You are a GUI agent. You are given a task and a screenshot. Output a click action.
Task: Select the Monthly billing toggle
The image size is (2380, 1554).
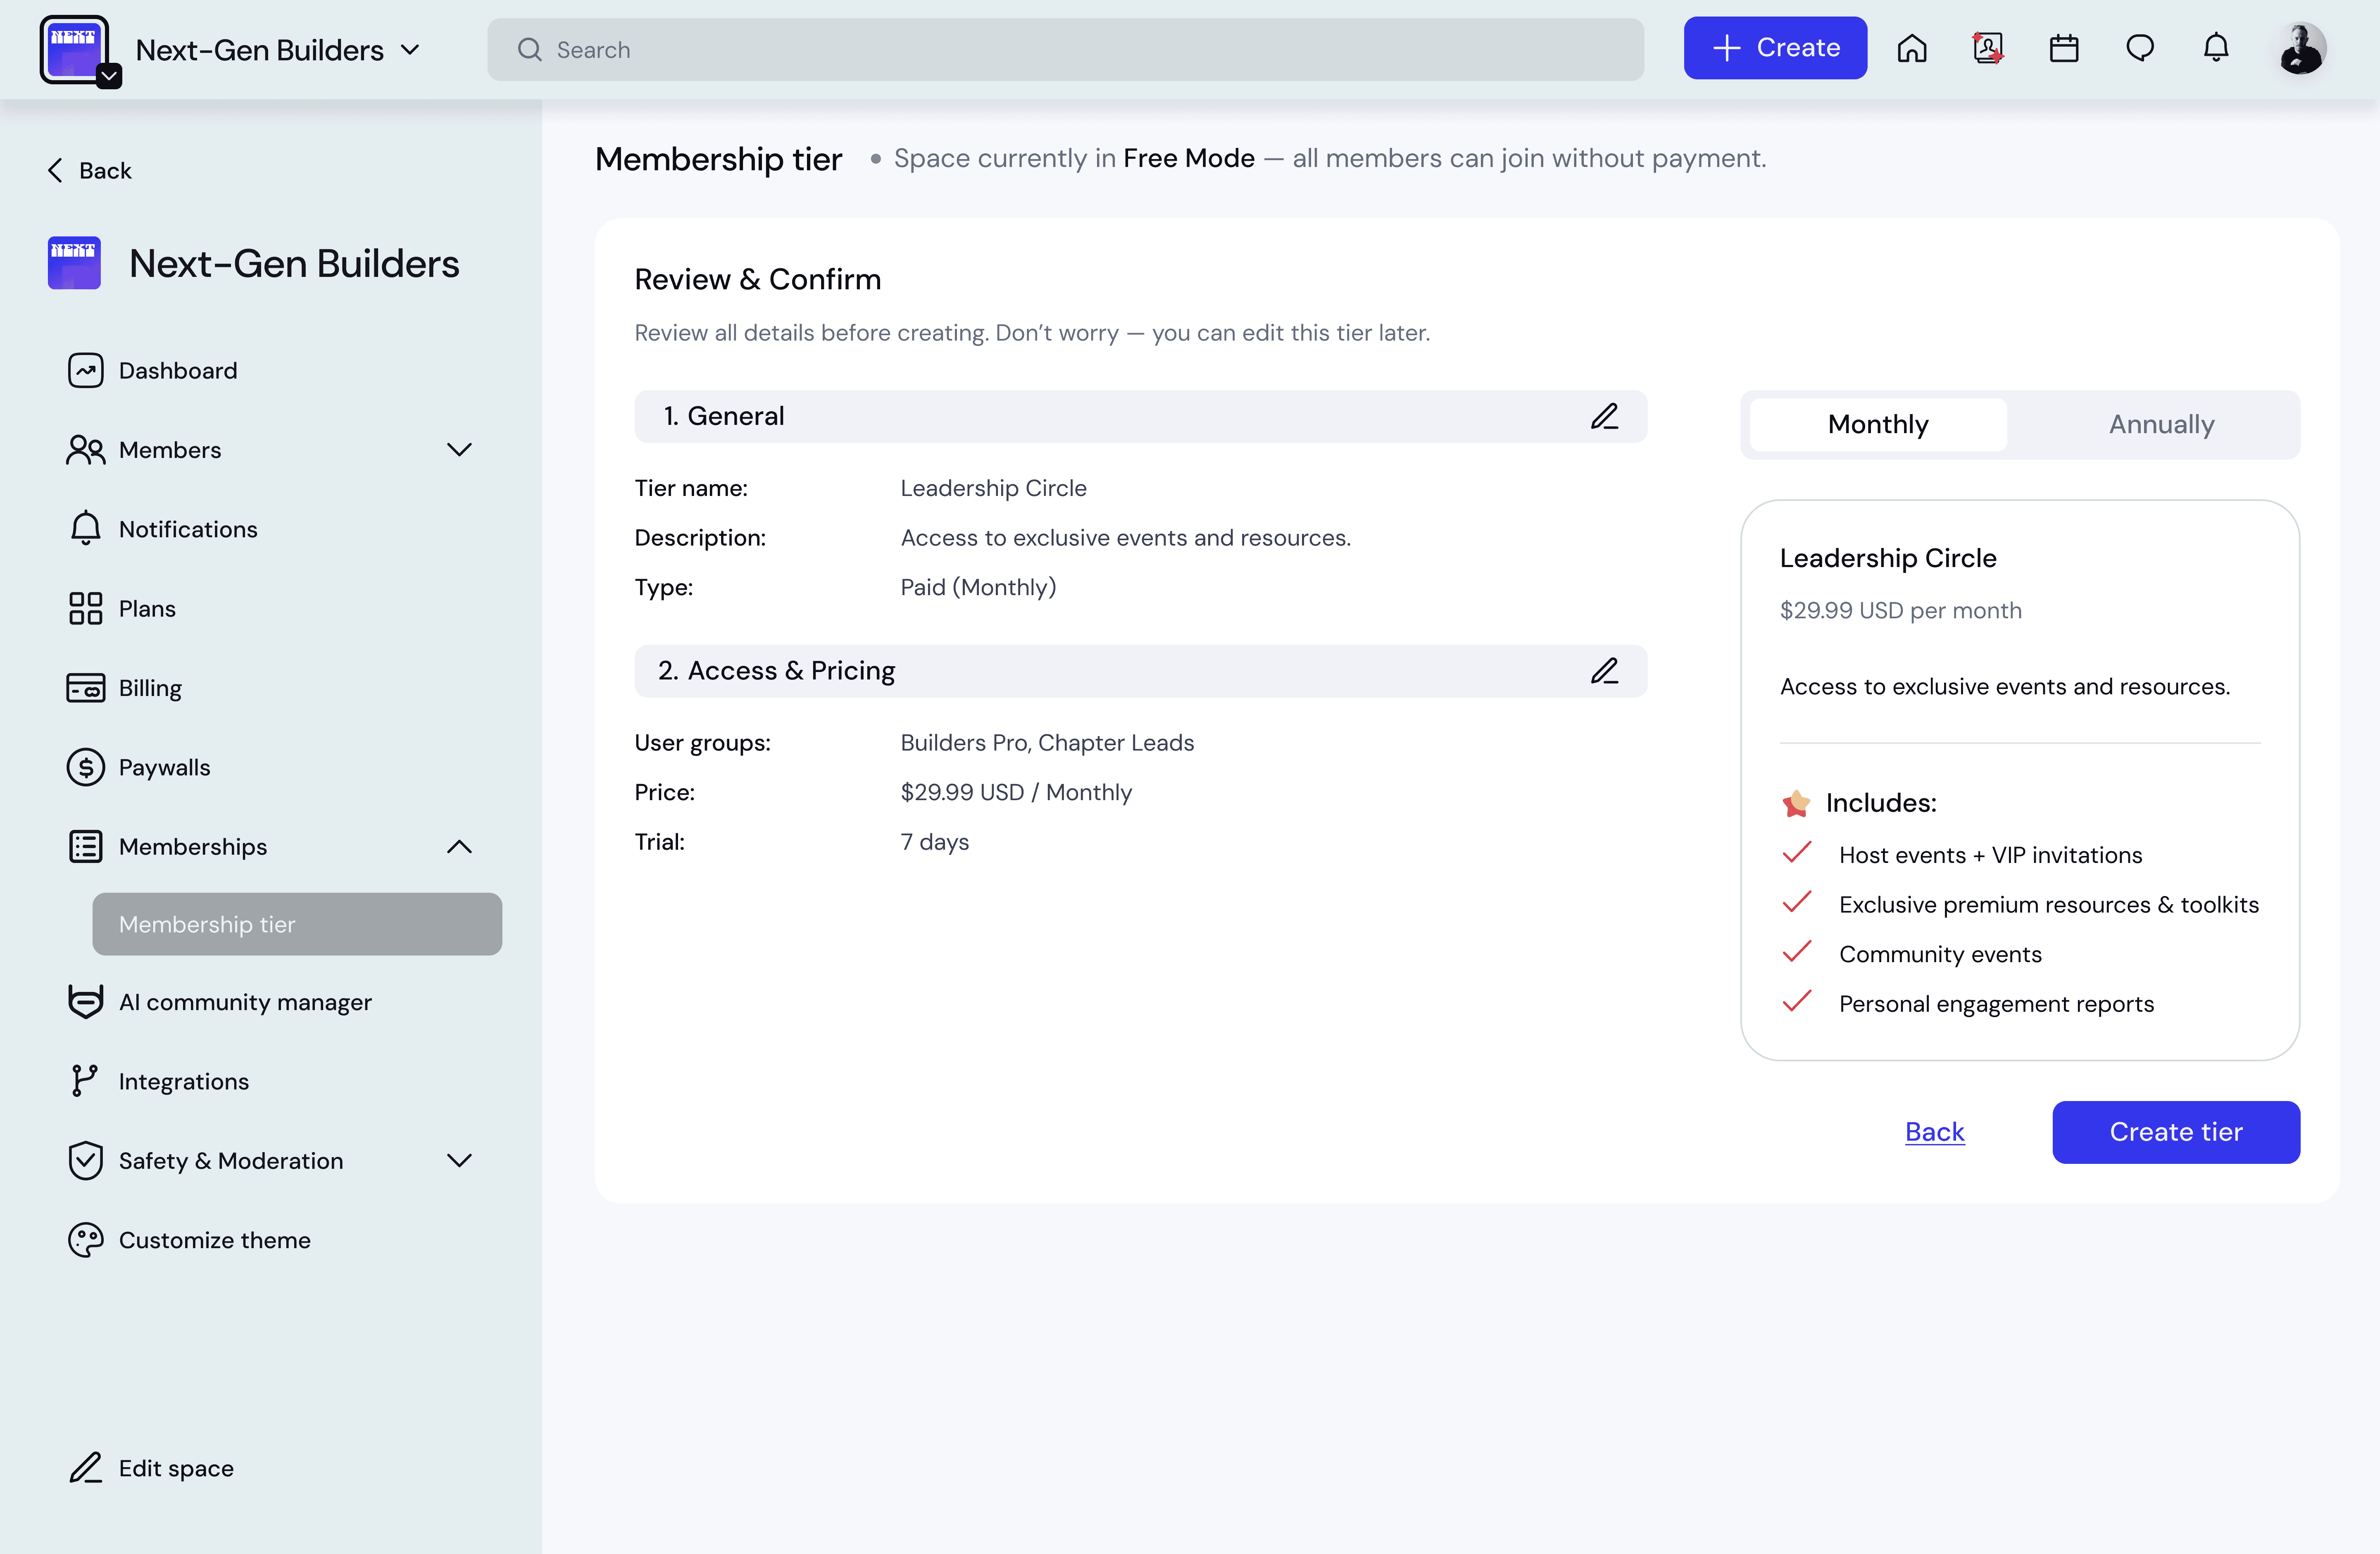click(1877, 424)
